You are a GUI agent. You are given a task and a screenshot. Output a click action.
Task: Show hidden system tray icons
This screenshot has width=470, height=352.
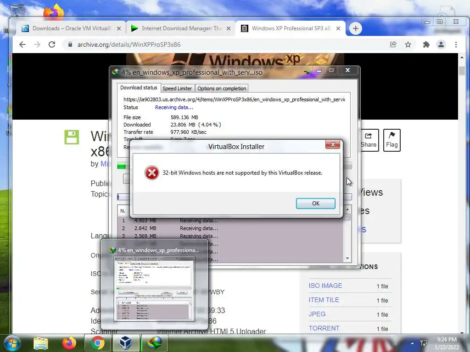tap(413, 344)
